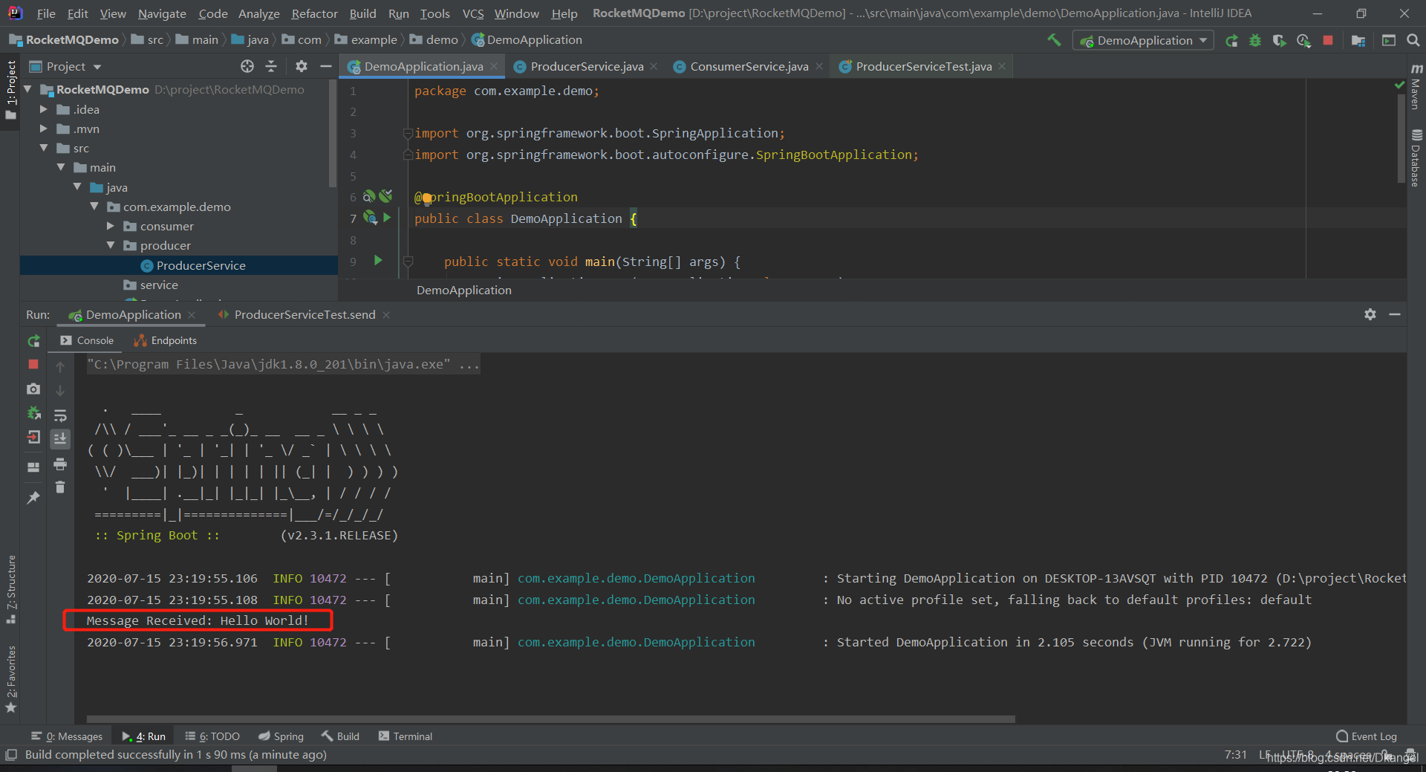Switch to ConsumerService.java tab

pos(749,67)
